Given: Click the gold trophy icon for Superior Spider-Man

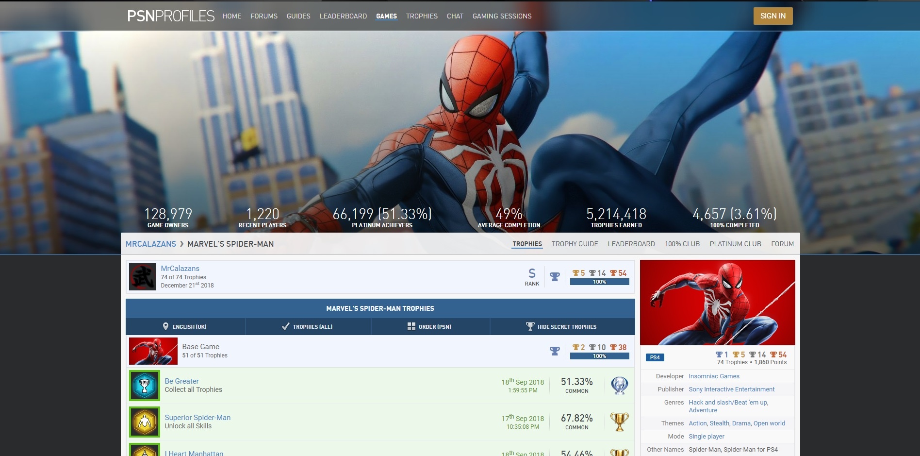Looking at the screenshot, I should 620,422.
